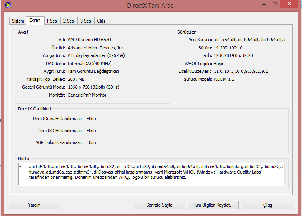This screenshot has height=216, width=302.
Task: Select Generic PnP Monitor text
Action: point(87,95)
